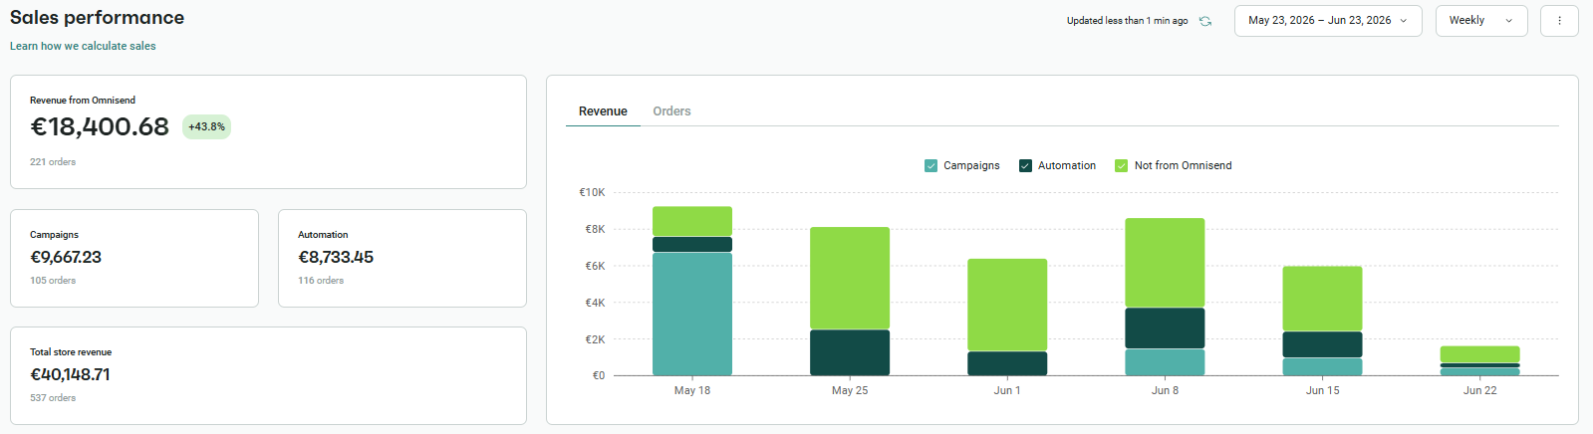Click the Jun 8 Campaigns teal bar segment
The width and height of the screenshot is (1593, 434).
point(1165,362)
